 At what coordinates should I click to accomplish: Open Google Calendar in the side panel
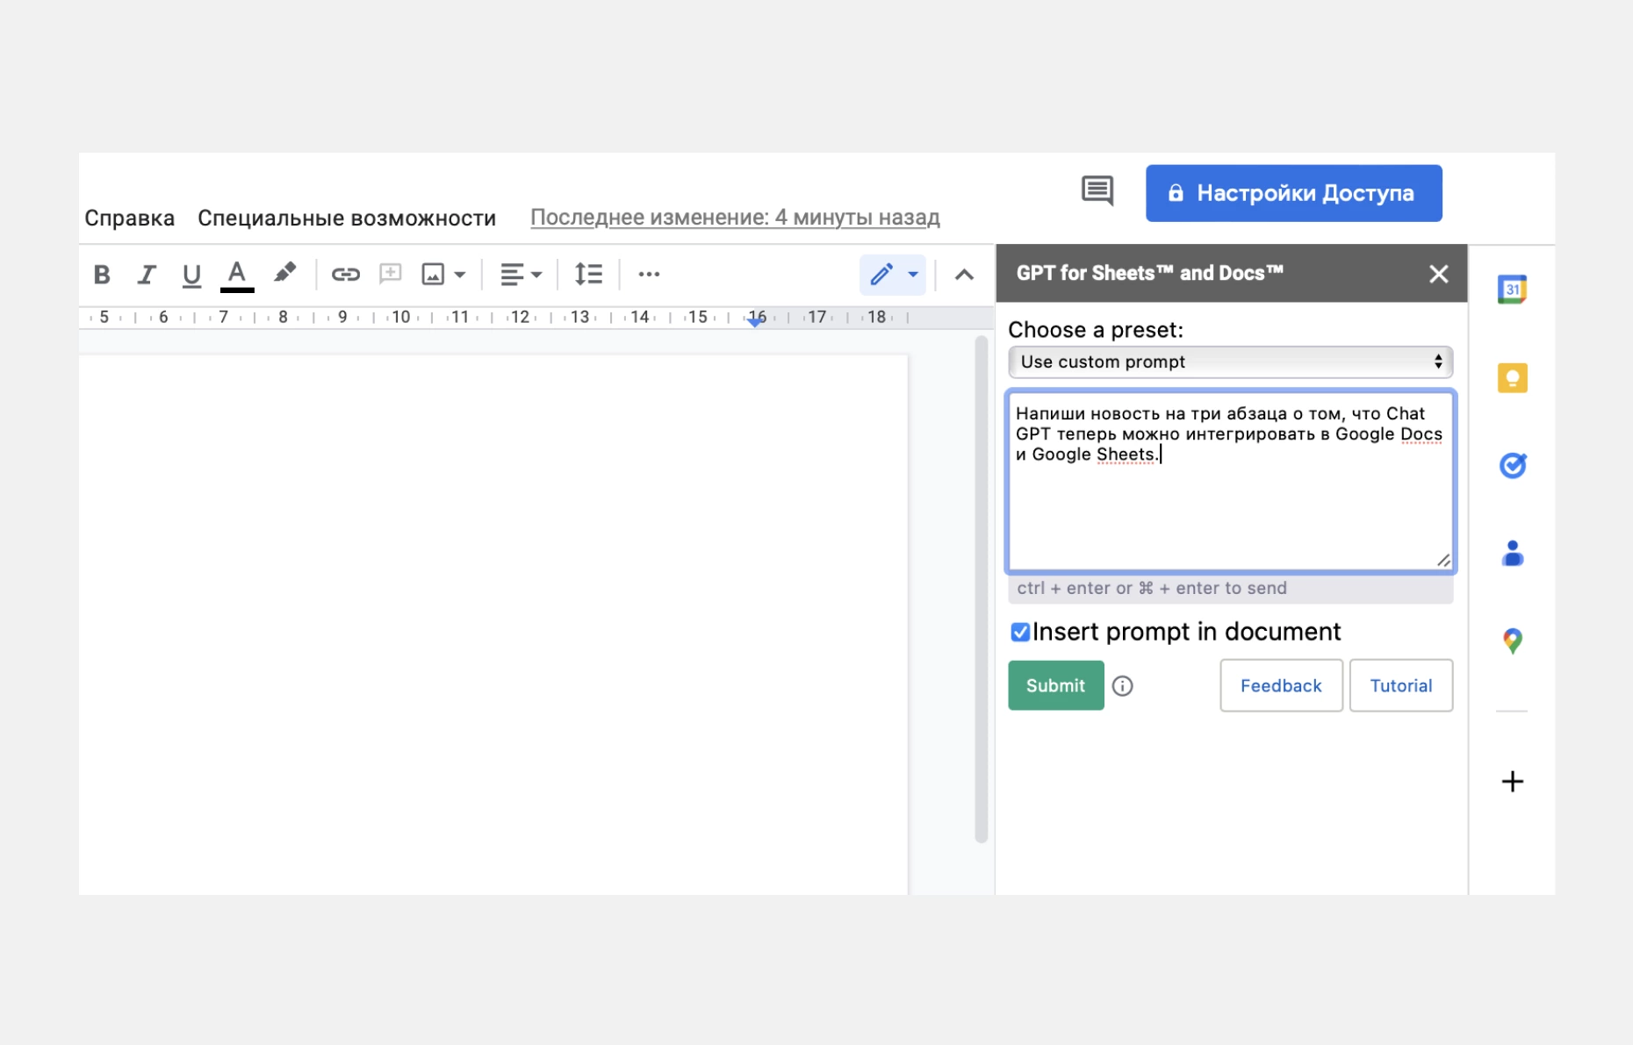click(x=1512, y=290)
